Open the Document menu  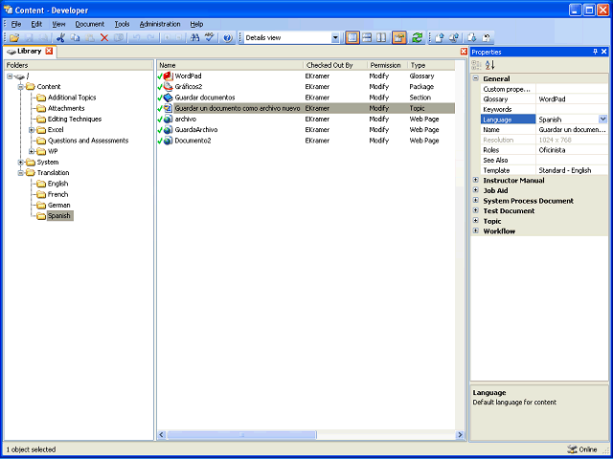click(x=89, y=24)
